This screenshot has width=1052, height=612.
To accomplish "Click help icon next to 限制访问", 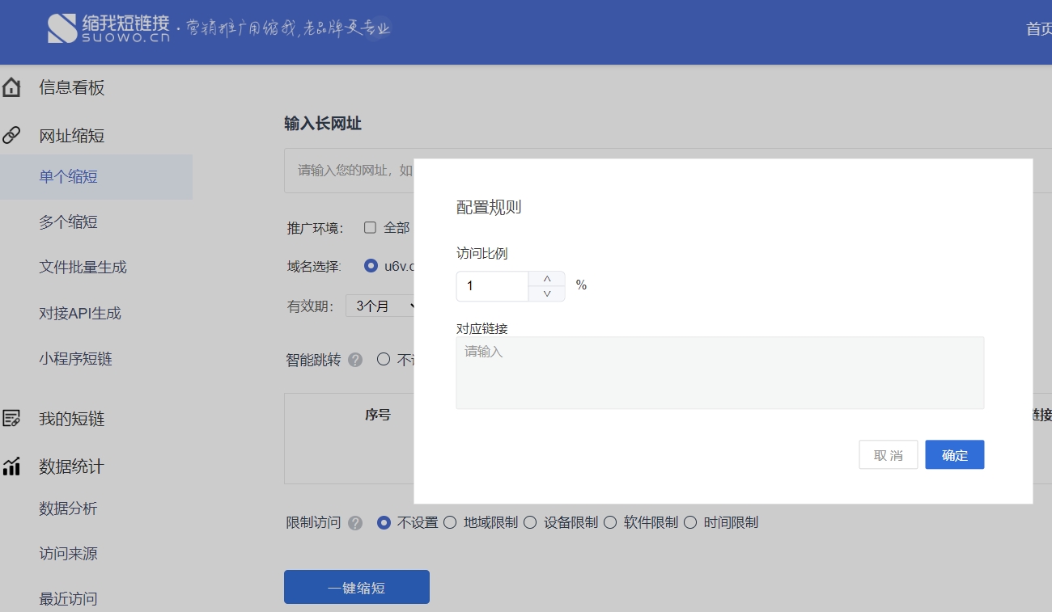I will [355, 523].
